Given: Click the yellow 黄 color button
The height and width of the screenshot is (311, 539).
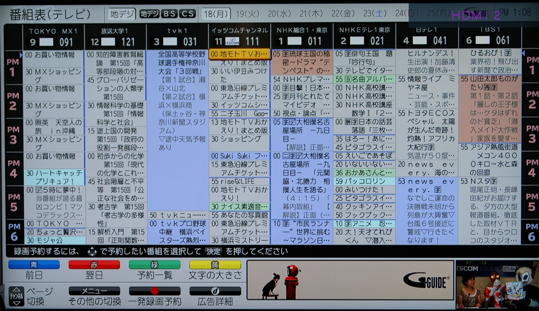Looking at the screenshot, I should click(x=215, y=265).
